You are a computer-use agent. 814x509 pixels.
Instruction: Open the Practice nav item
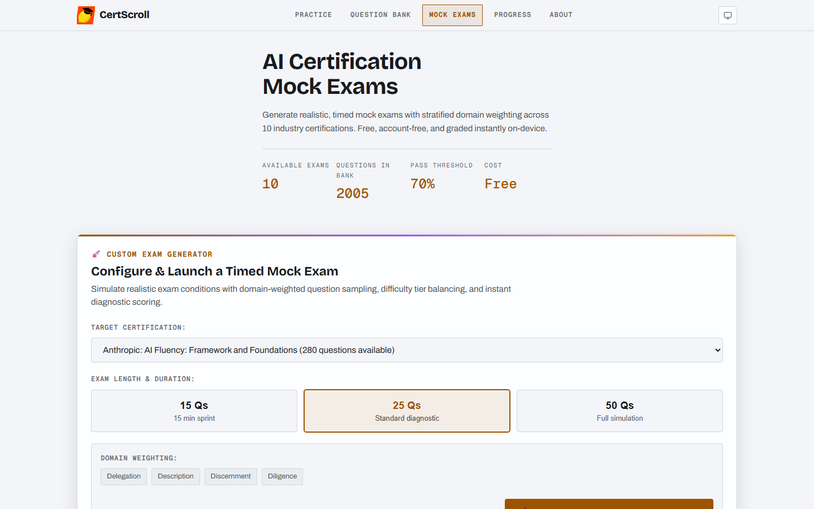point(313,15)
